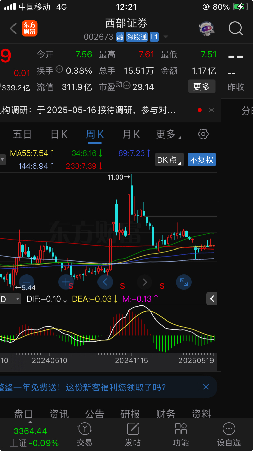The image size is (253, 451).
Task: Close the promo banner with X
Action: [206, 387]
